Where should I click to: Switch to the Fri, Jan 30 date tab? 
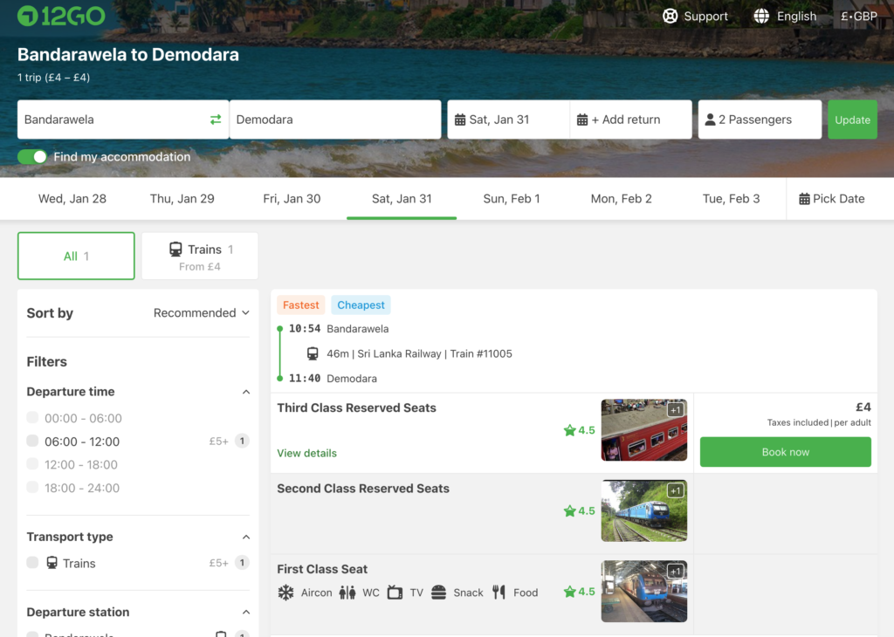[x=292, y=199]
